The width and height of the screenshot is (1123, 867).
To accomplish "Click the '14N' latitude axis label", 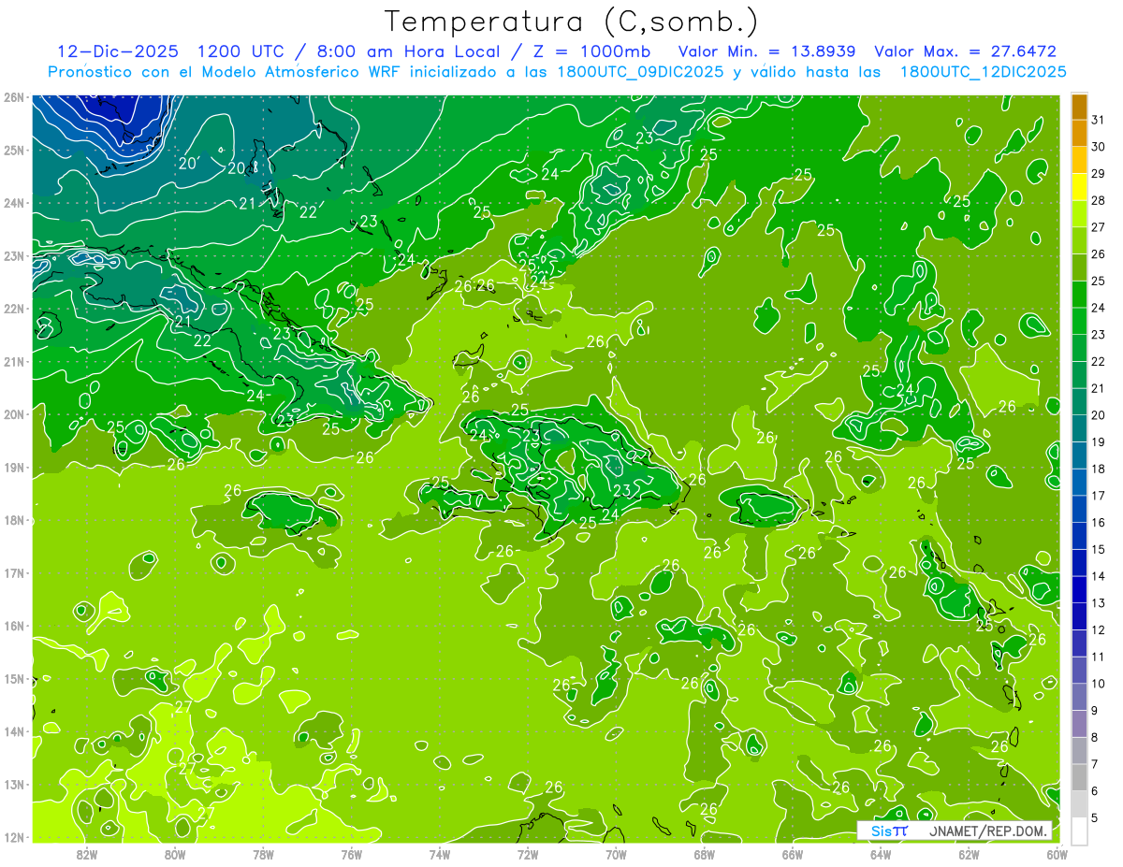I will [x=14, y=731].
